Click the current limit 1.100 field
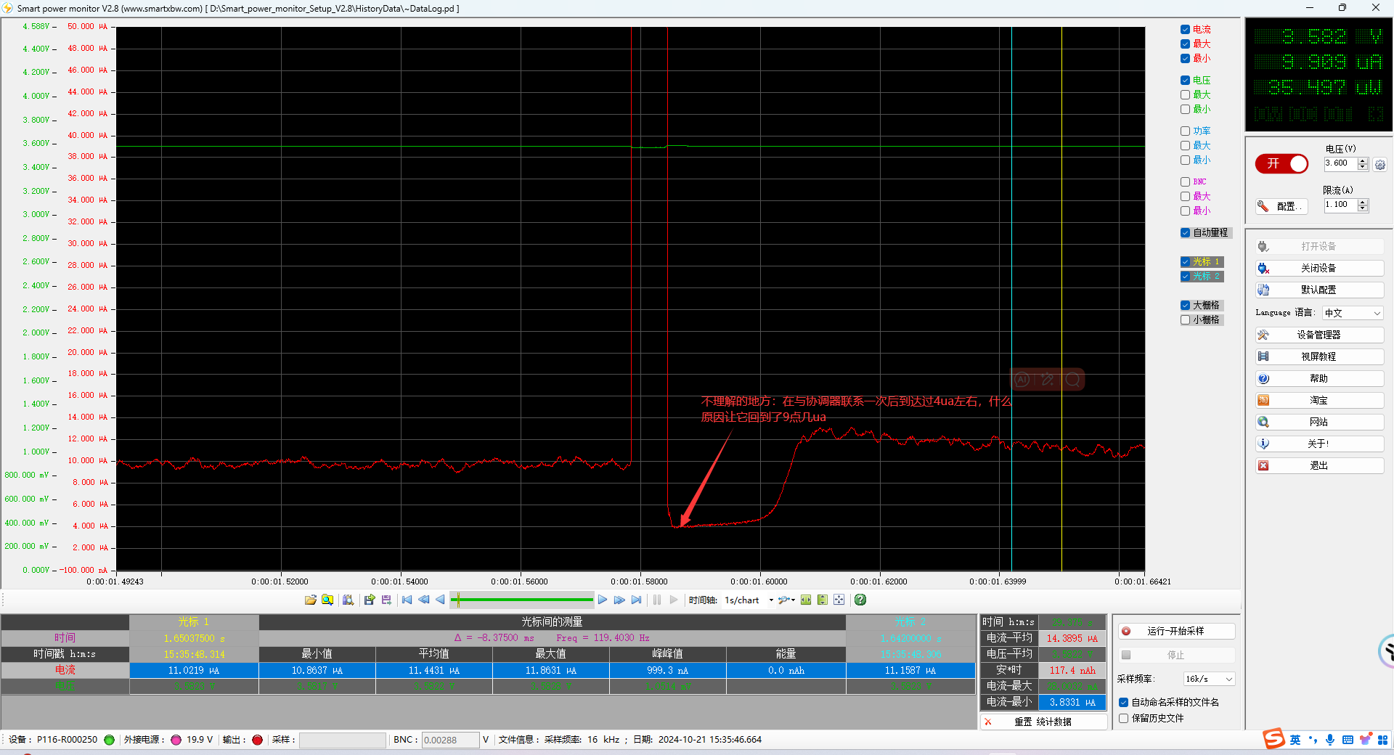 [x=1340, y=205]
